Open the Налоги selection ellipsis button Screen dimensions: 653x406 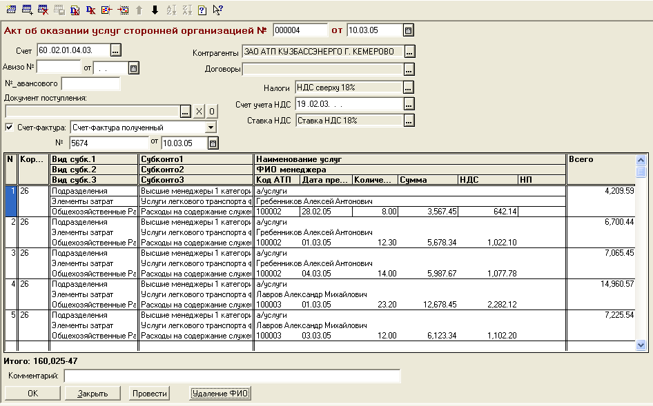409,88
